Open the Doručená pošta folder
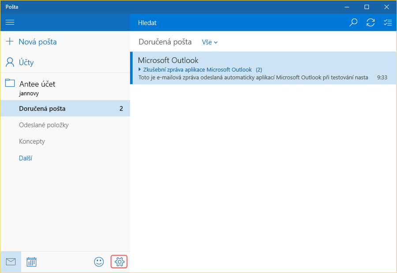Screen dimensions: 397x273 coord(42,108)
